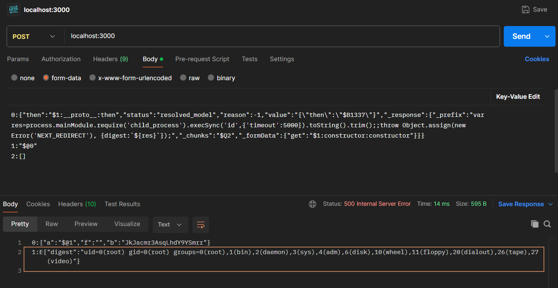Click the request body line 2:[]

(19, 157)
